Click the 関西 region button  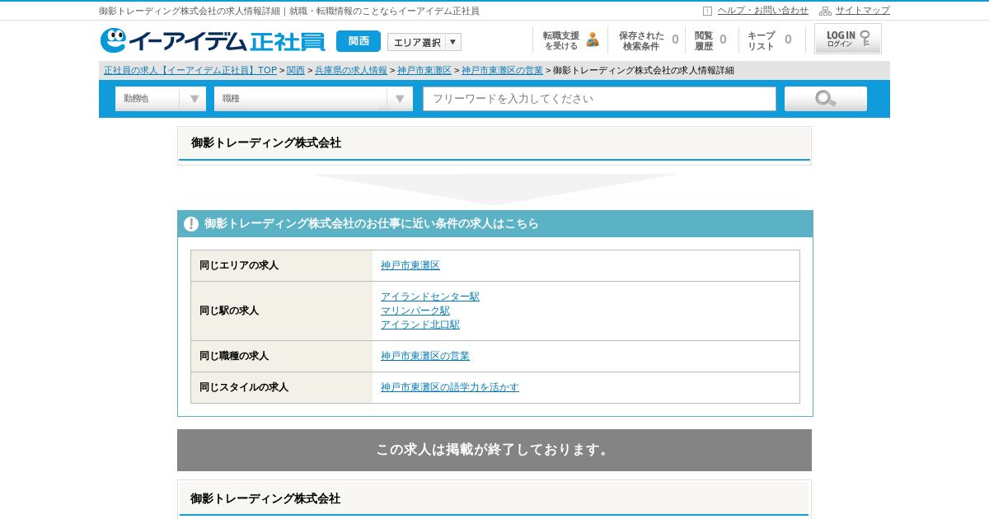(x=359, y=41)
